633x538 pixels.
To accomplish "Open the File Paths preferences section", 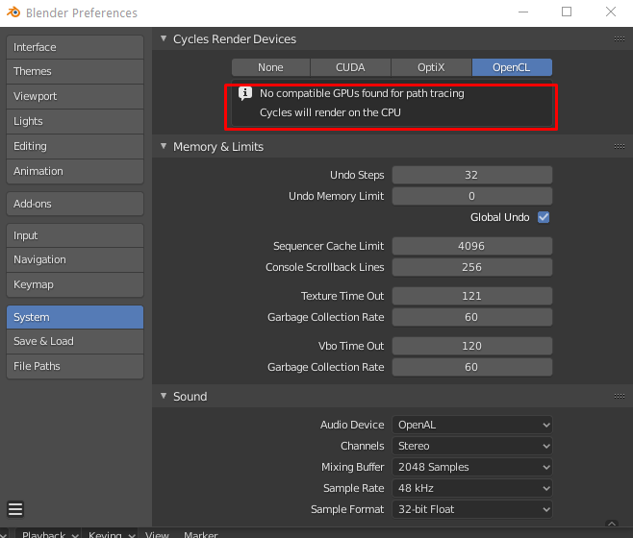I will point(75,366).
